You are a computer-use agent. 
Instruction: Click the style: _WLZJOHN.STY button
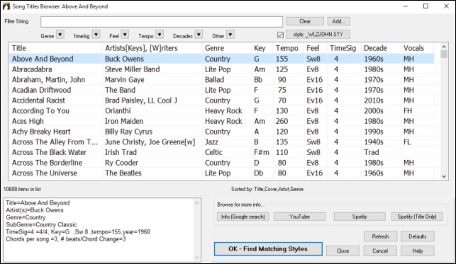click(318, 35)
